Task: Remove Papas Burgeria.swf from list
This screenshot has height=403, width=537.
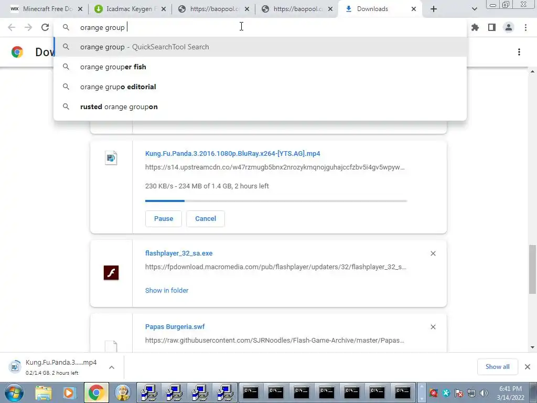Action: click(x=433, y=327)
